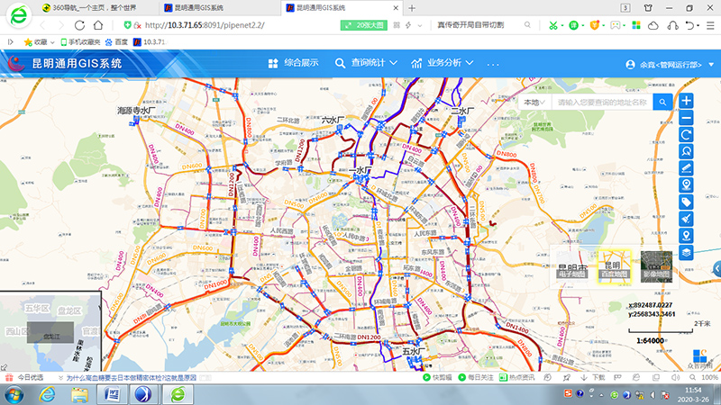Open the news headline link in status bar
The width and height of the screenshot is (721, 405).
coord(132,377)
